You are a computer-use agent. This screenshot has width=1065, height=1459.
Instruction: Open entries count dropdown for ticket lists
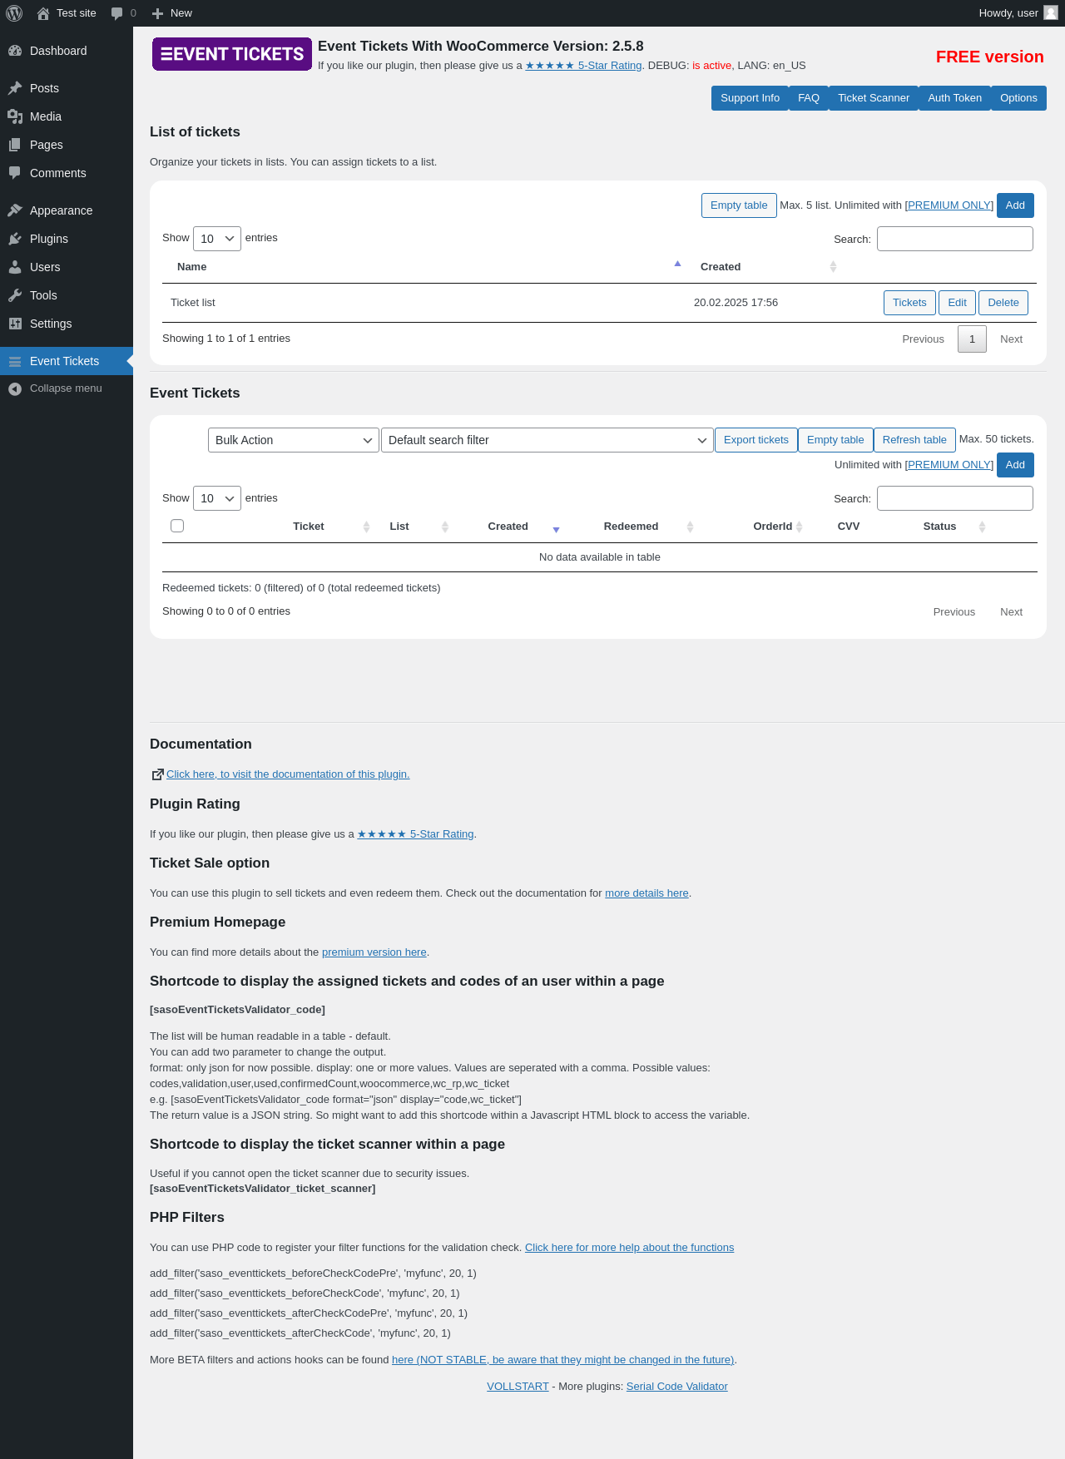point(217,239)
